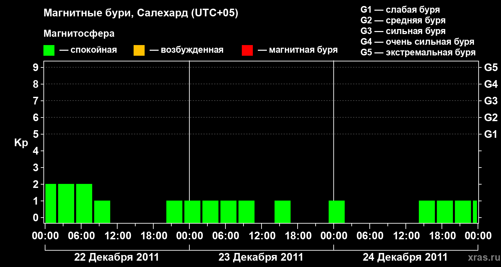Click the G5 label on the right axis
Viewport: 501px width, 267px height.
click(491, 67)
